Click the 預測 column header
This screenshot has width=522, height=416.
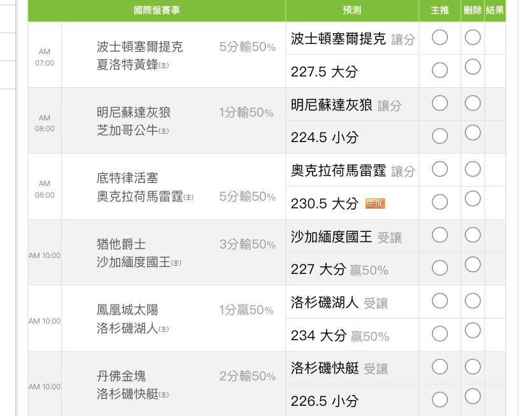[x=352, y=10]
